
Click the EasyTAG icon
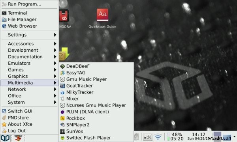point(62,73)
